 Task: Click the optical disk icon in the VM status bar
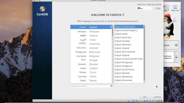[131, 101]
